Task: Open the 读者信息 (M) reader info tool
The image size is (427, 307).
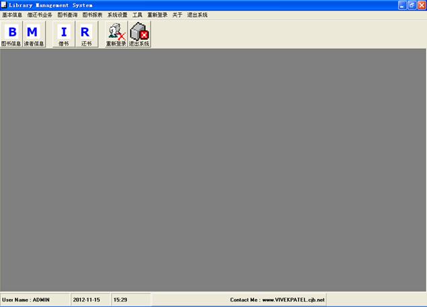Action: (x=34, y=34)
